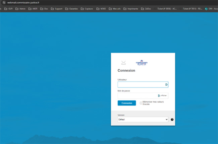Click the help question mark icon
Image resolution: width=218 pixels, height=144 pixels.
[x=172, y=120]
